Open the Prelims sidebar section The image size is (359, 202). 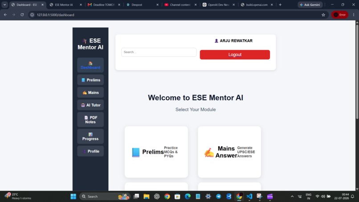point(90,80)
